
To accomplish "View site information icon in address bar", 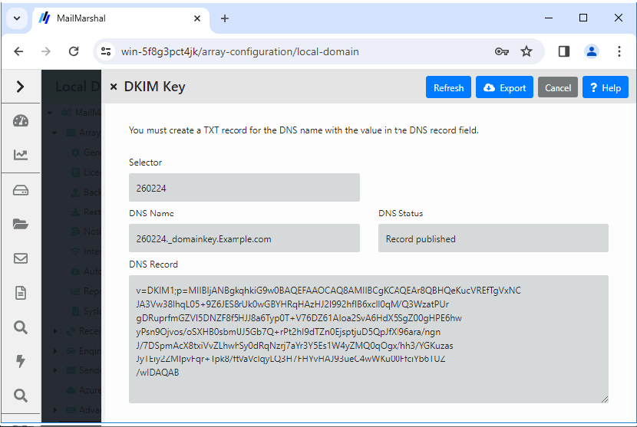I will coord(106,51).
